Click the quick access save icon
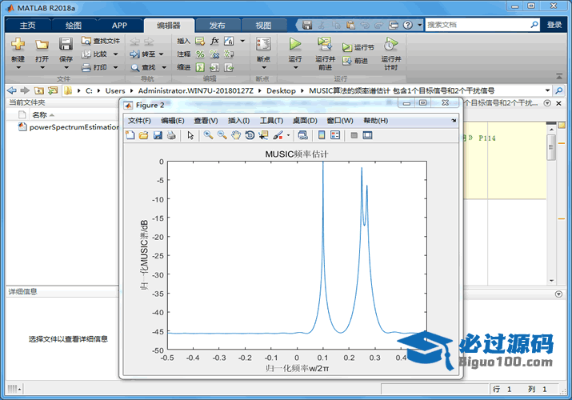The height and width of the screenshot is (400, 572). pyautogui.click(x=307, y=25)
